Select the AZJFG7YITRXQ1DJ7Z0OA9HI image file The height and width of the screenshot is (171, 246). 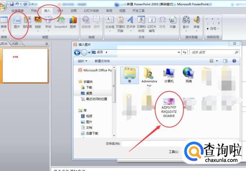169,108
